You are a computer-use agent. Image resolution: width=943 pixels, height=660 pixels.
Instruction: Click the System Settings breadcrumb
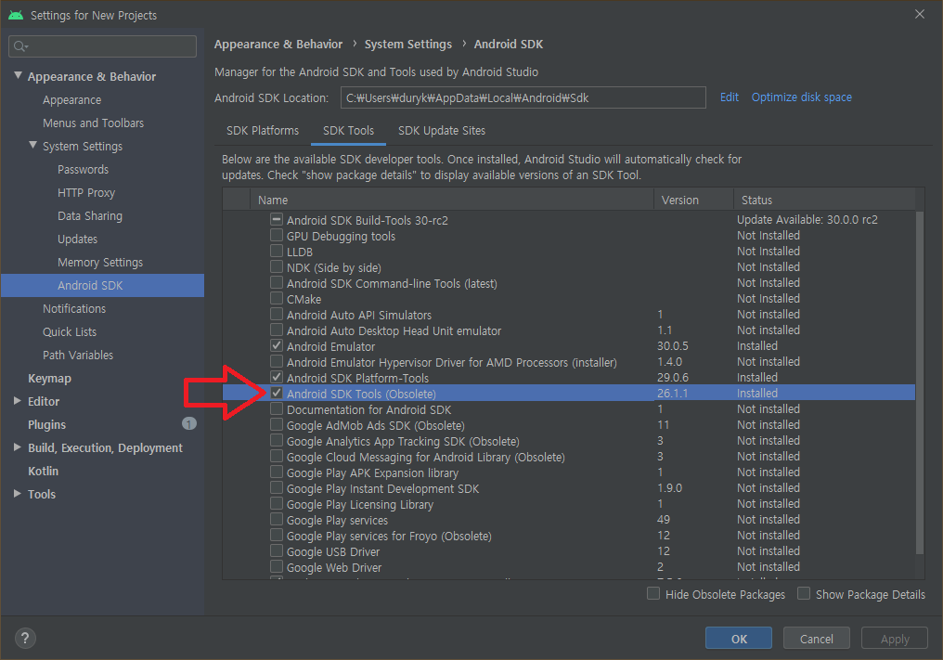tap(407, 44)
